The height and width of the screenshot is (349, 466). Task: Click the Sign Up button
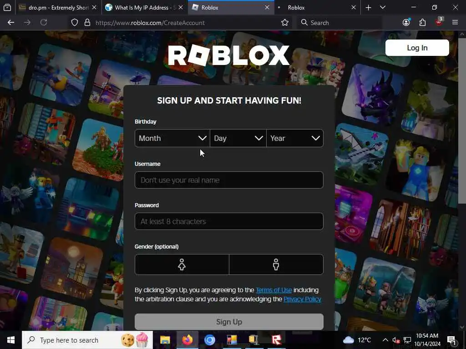coord(229,322)
